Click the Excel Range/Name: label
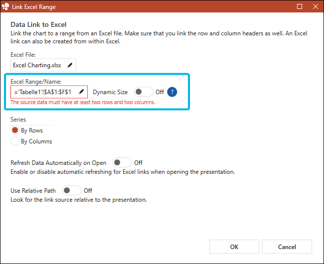The width and height of the screenshot is (324, 264). coord(36,82)
